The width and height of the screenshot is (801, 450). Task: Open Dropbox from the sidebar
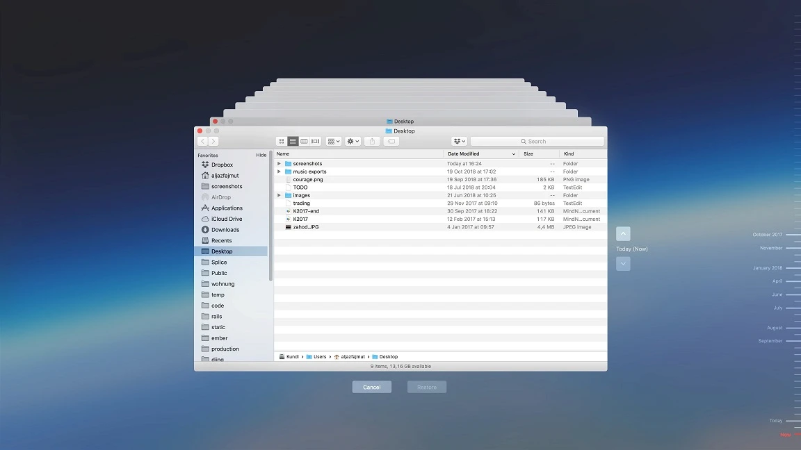coord(222,165)
